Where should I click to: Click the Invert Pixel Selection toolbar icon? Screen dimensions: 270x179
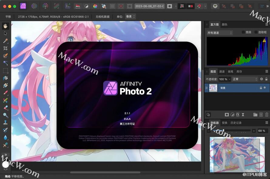(x=130, y=6)
